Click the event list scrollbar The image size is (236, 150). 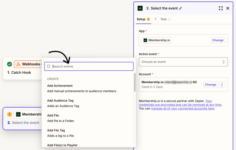tap(135, 82)
